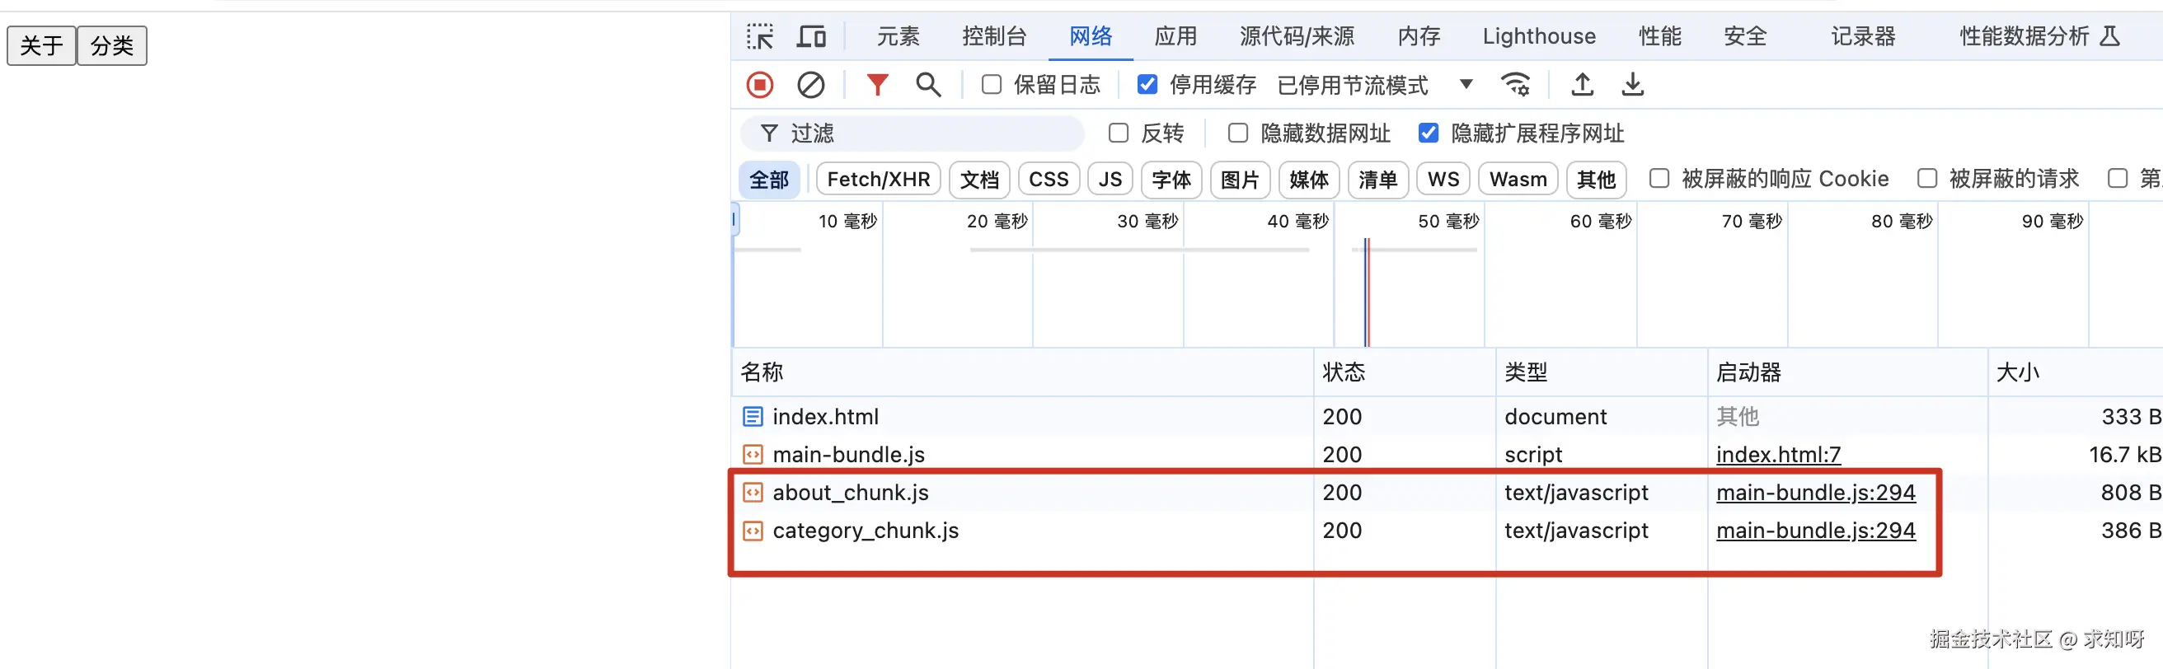Image resolution: width=2163 pixels, height=669 pixels.
Task: Sort requests by the 状态 column header
Action: [1405, 372]
